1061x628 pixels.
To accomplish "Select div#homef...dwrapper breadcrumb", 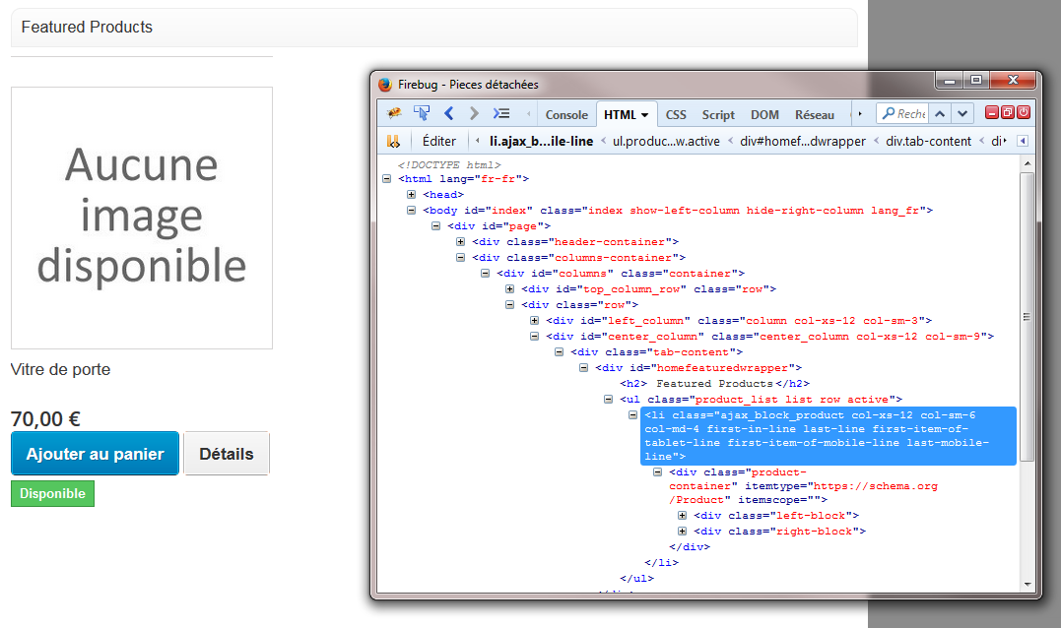I will coord(803,142).
